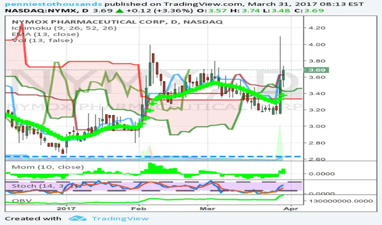Open the TradingView link in footer
This screenshot has width=382, height=225.
tap(121, 218)
